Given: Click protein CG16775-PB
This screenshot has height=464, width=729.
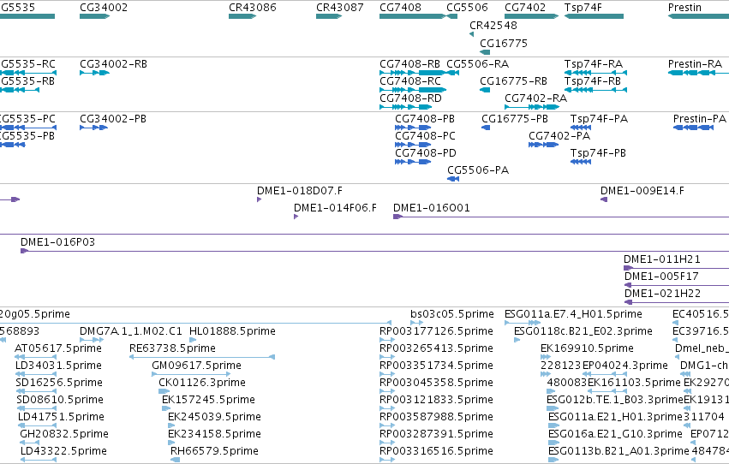Looking at the screenshot, I should [x=515, y=119].
